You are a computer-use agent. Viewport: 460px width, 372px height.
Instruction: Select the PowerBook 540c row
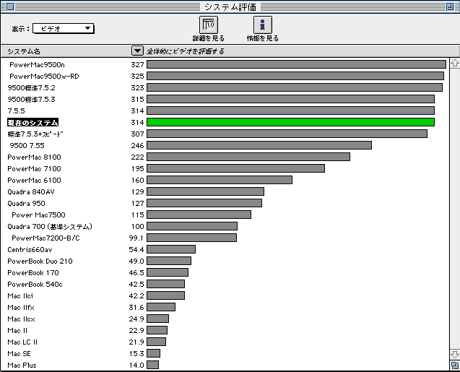tap(225, 284)
